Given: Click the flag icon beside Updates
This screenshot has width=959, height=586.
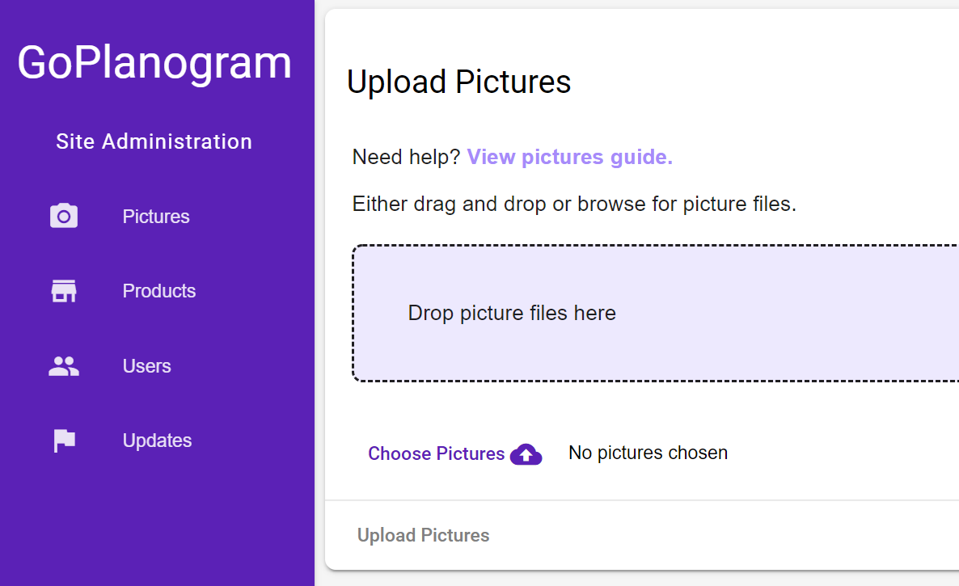Looking at the screenshot, I should click(64, 441).
